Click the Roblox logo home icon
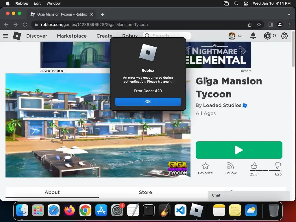The image size is (296, 222). pyautogui.click(x=17, y=36)
